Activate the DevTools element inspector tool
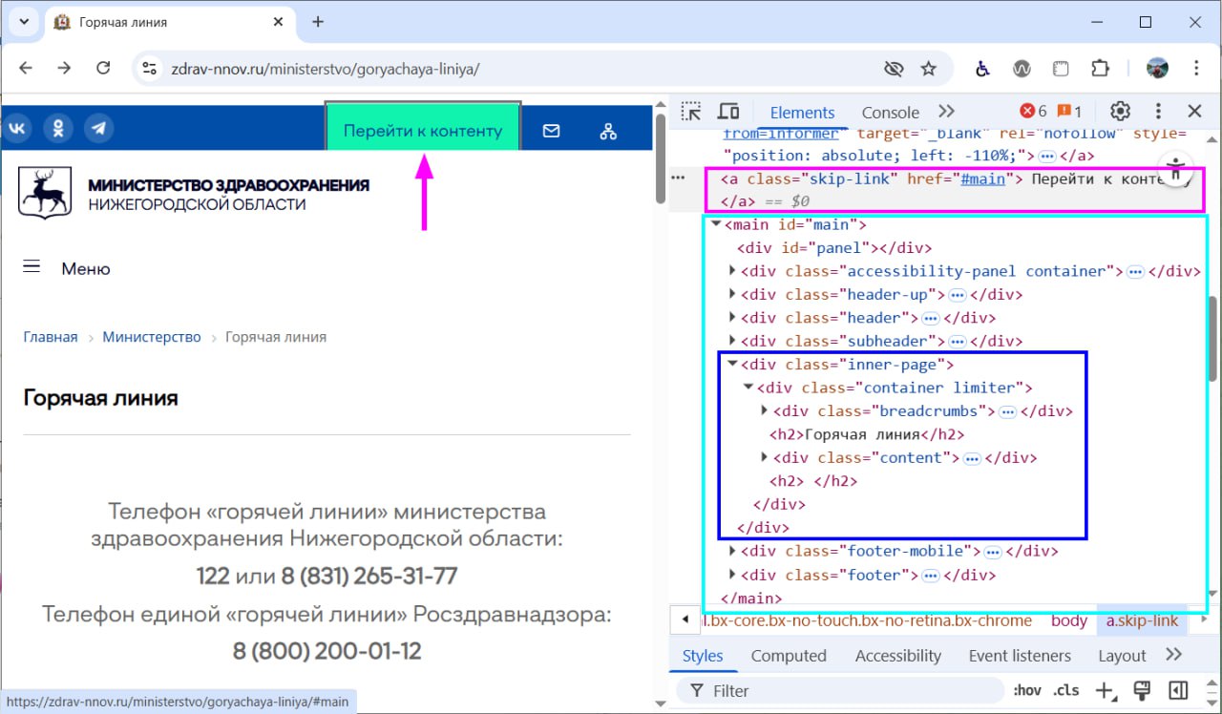Viewport: 1222px width, 714px height. click(x=691, y=112)
